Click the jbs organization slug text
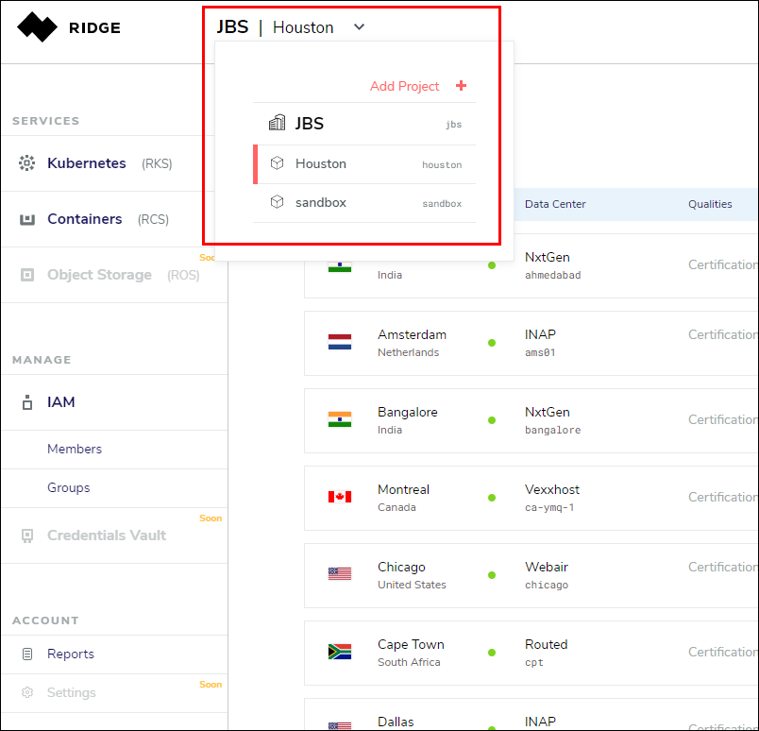 click(454, 125)
